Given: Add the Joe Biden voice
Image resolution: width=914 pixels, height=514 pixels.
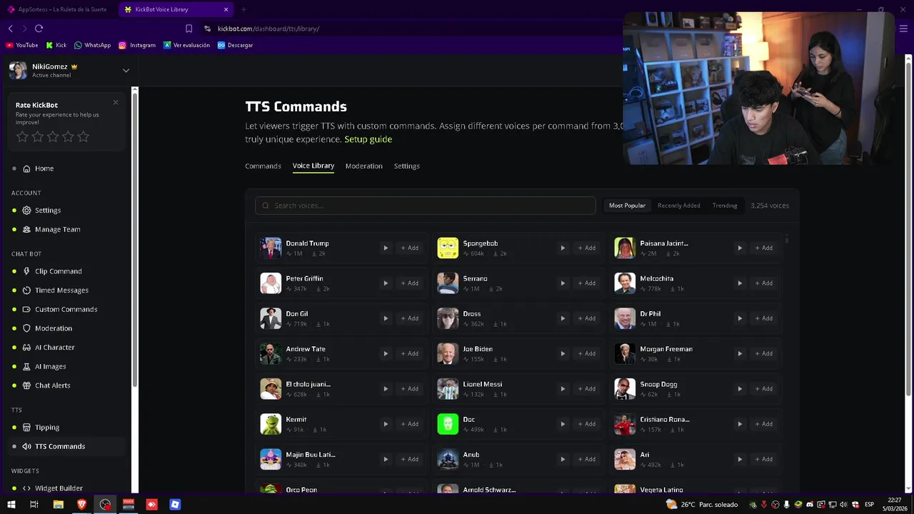Looking at the screenshot, I should point(586,353).
